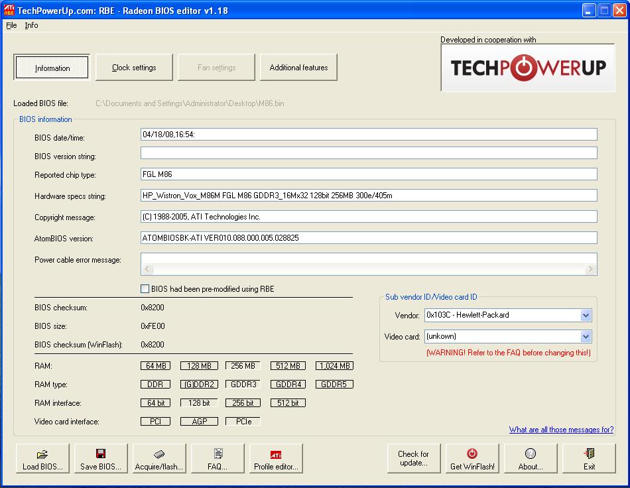The width and height of the screenshot is (630, 488).
Task: Click the GDDR4 RAM type indicator
Action: coord(288,385)
